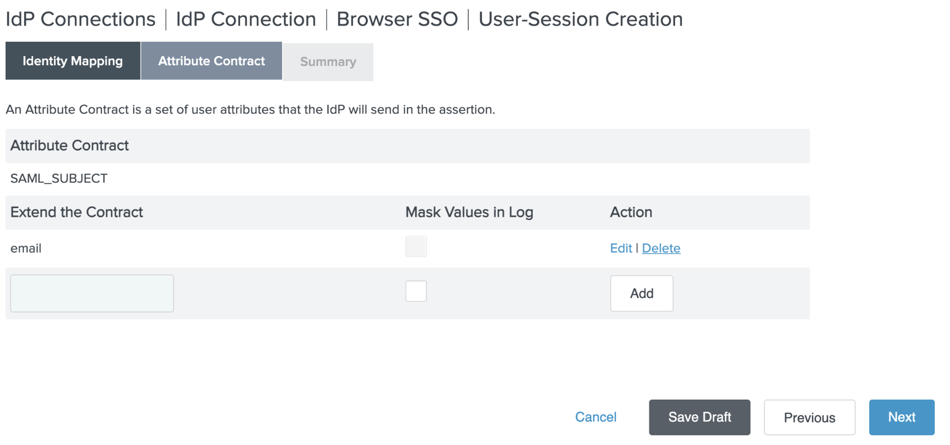Enable Mask Values checkbox for new attribute
This screenshot has width=950, height=445.
pos(416,291)
